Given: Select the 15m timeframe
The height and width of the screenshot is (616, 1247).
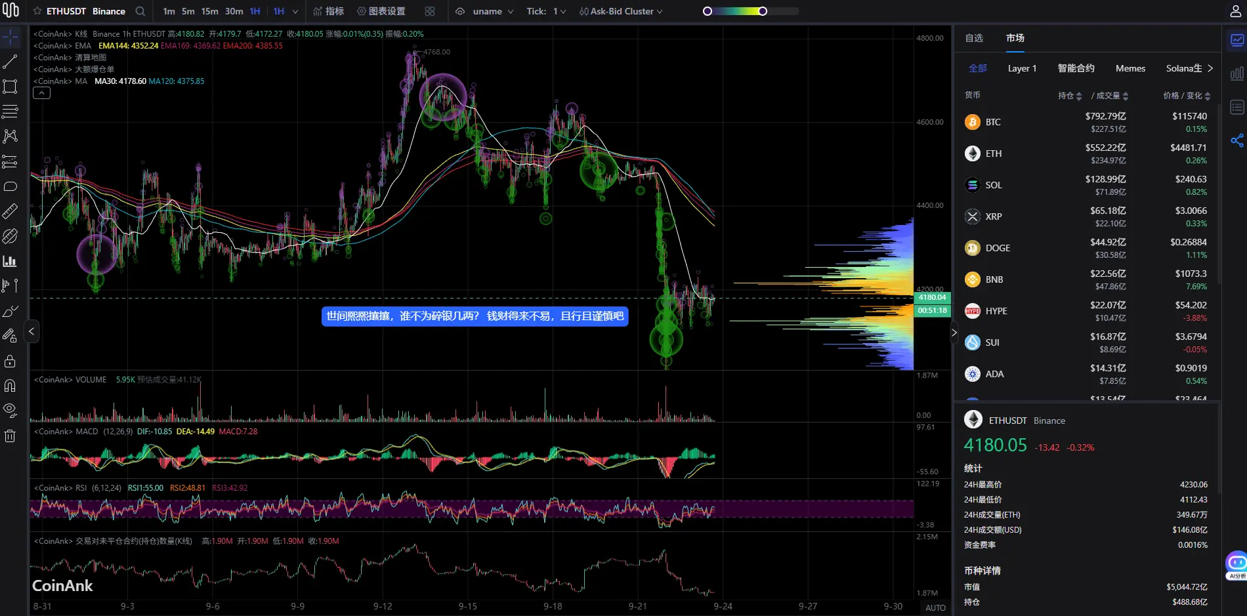Looking at the screenshot, I should point(210,11).
